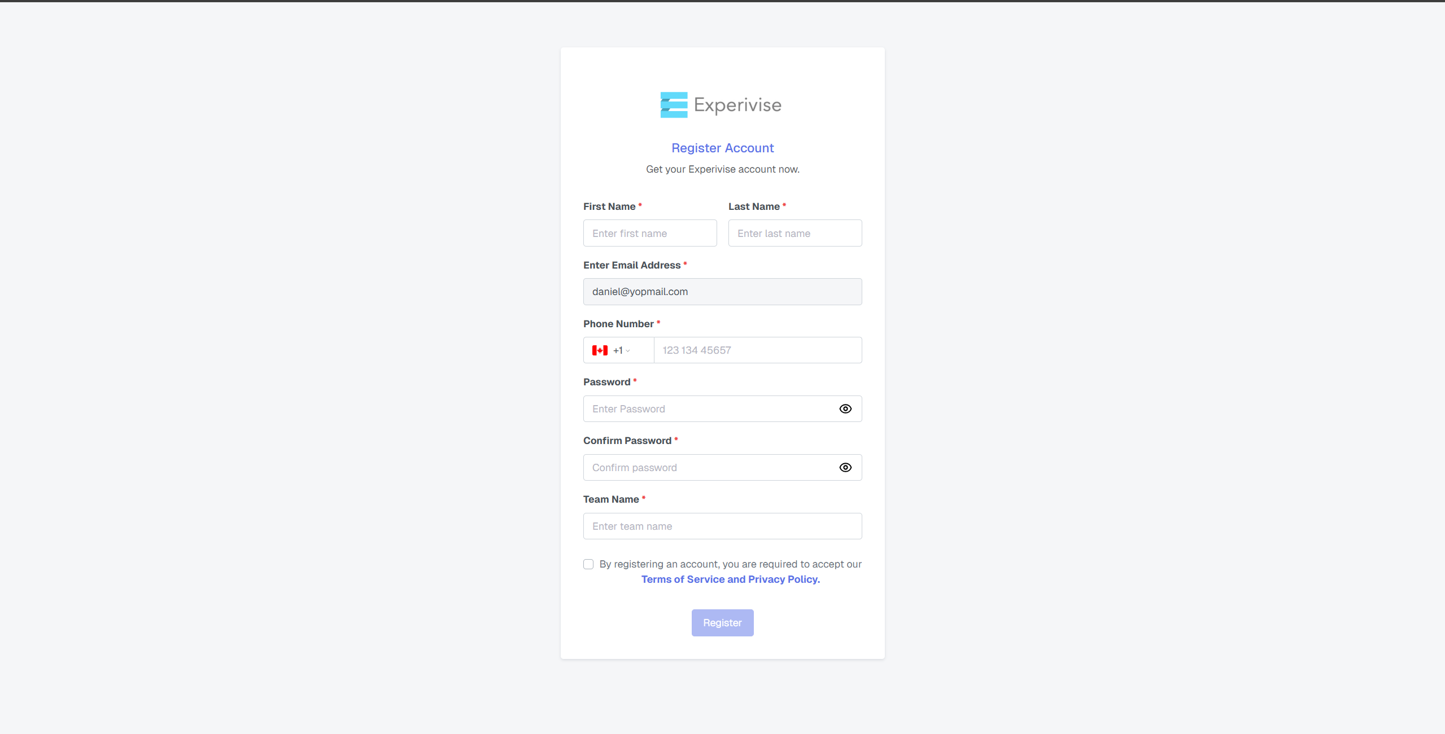This screenshot has height=734, width=1445.
Task: Click the Canada flag icon
Action: click(600, 350)
